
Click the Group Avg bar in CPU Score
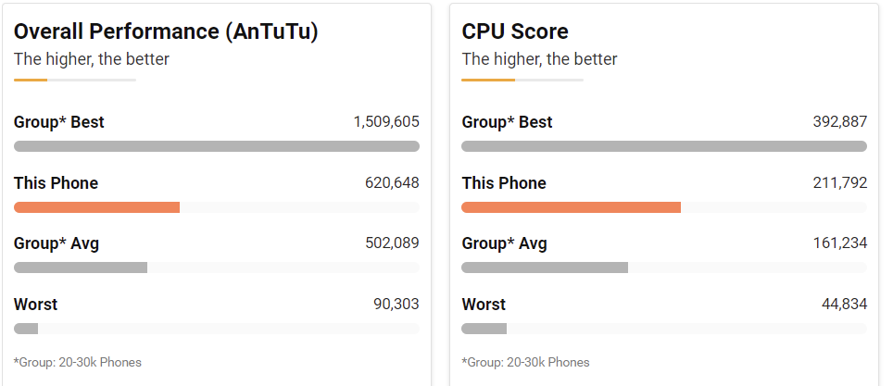point(545,268)
